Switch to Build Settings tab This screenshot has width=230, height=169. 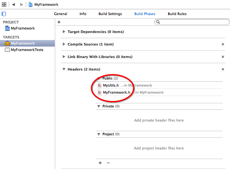coord(110,14)
